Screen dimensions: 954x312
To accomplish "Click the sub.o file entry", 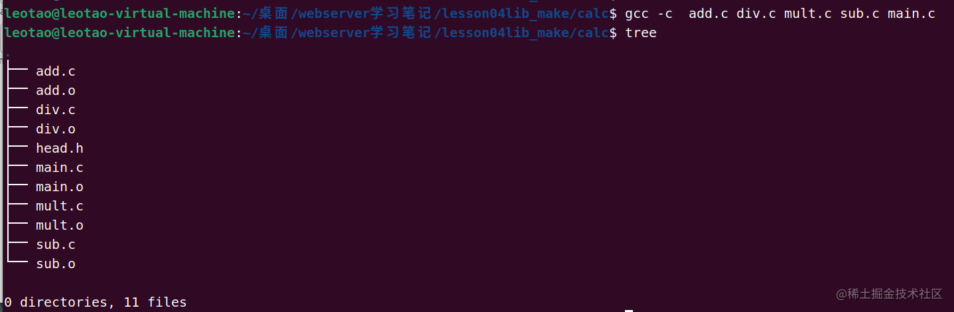I will pyautogui.click(x=56, y=264).
